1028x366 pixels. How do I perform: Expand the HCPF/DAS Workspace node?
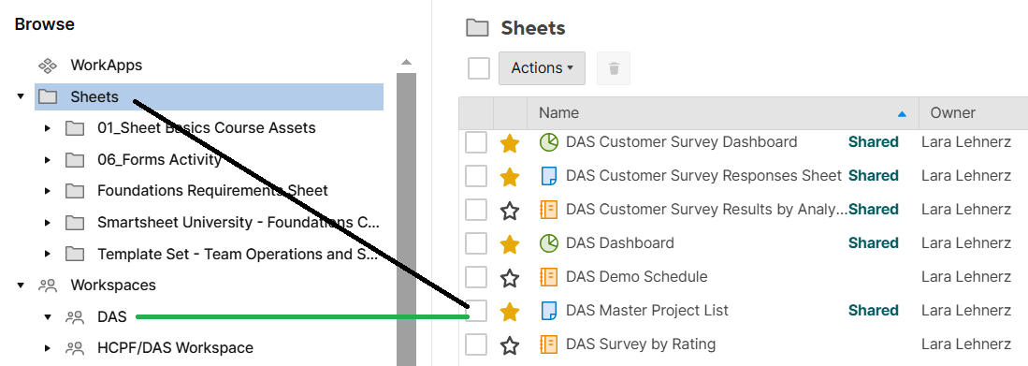click(x=47, y=347)
